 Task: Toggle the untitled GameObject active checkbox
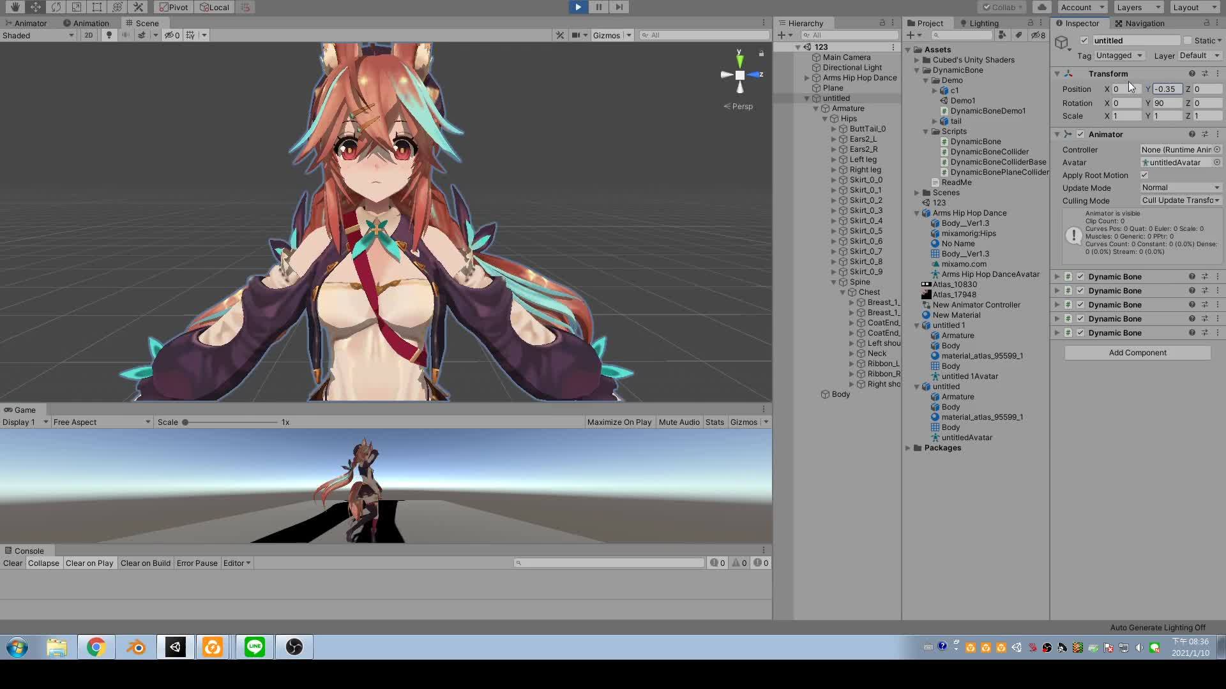coord(1084,40)
